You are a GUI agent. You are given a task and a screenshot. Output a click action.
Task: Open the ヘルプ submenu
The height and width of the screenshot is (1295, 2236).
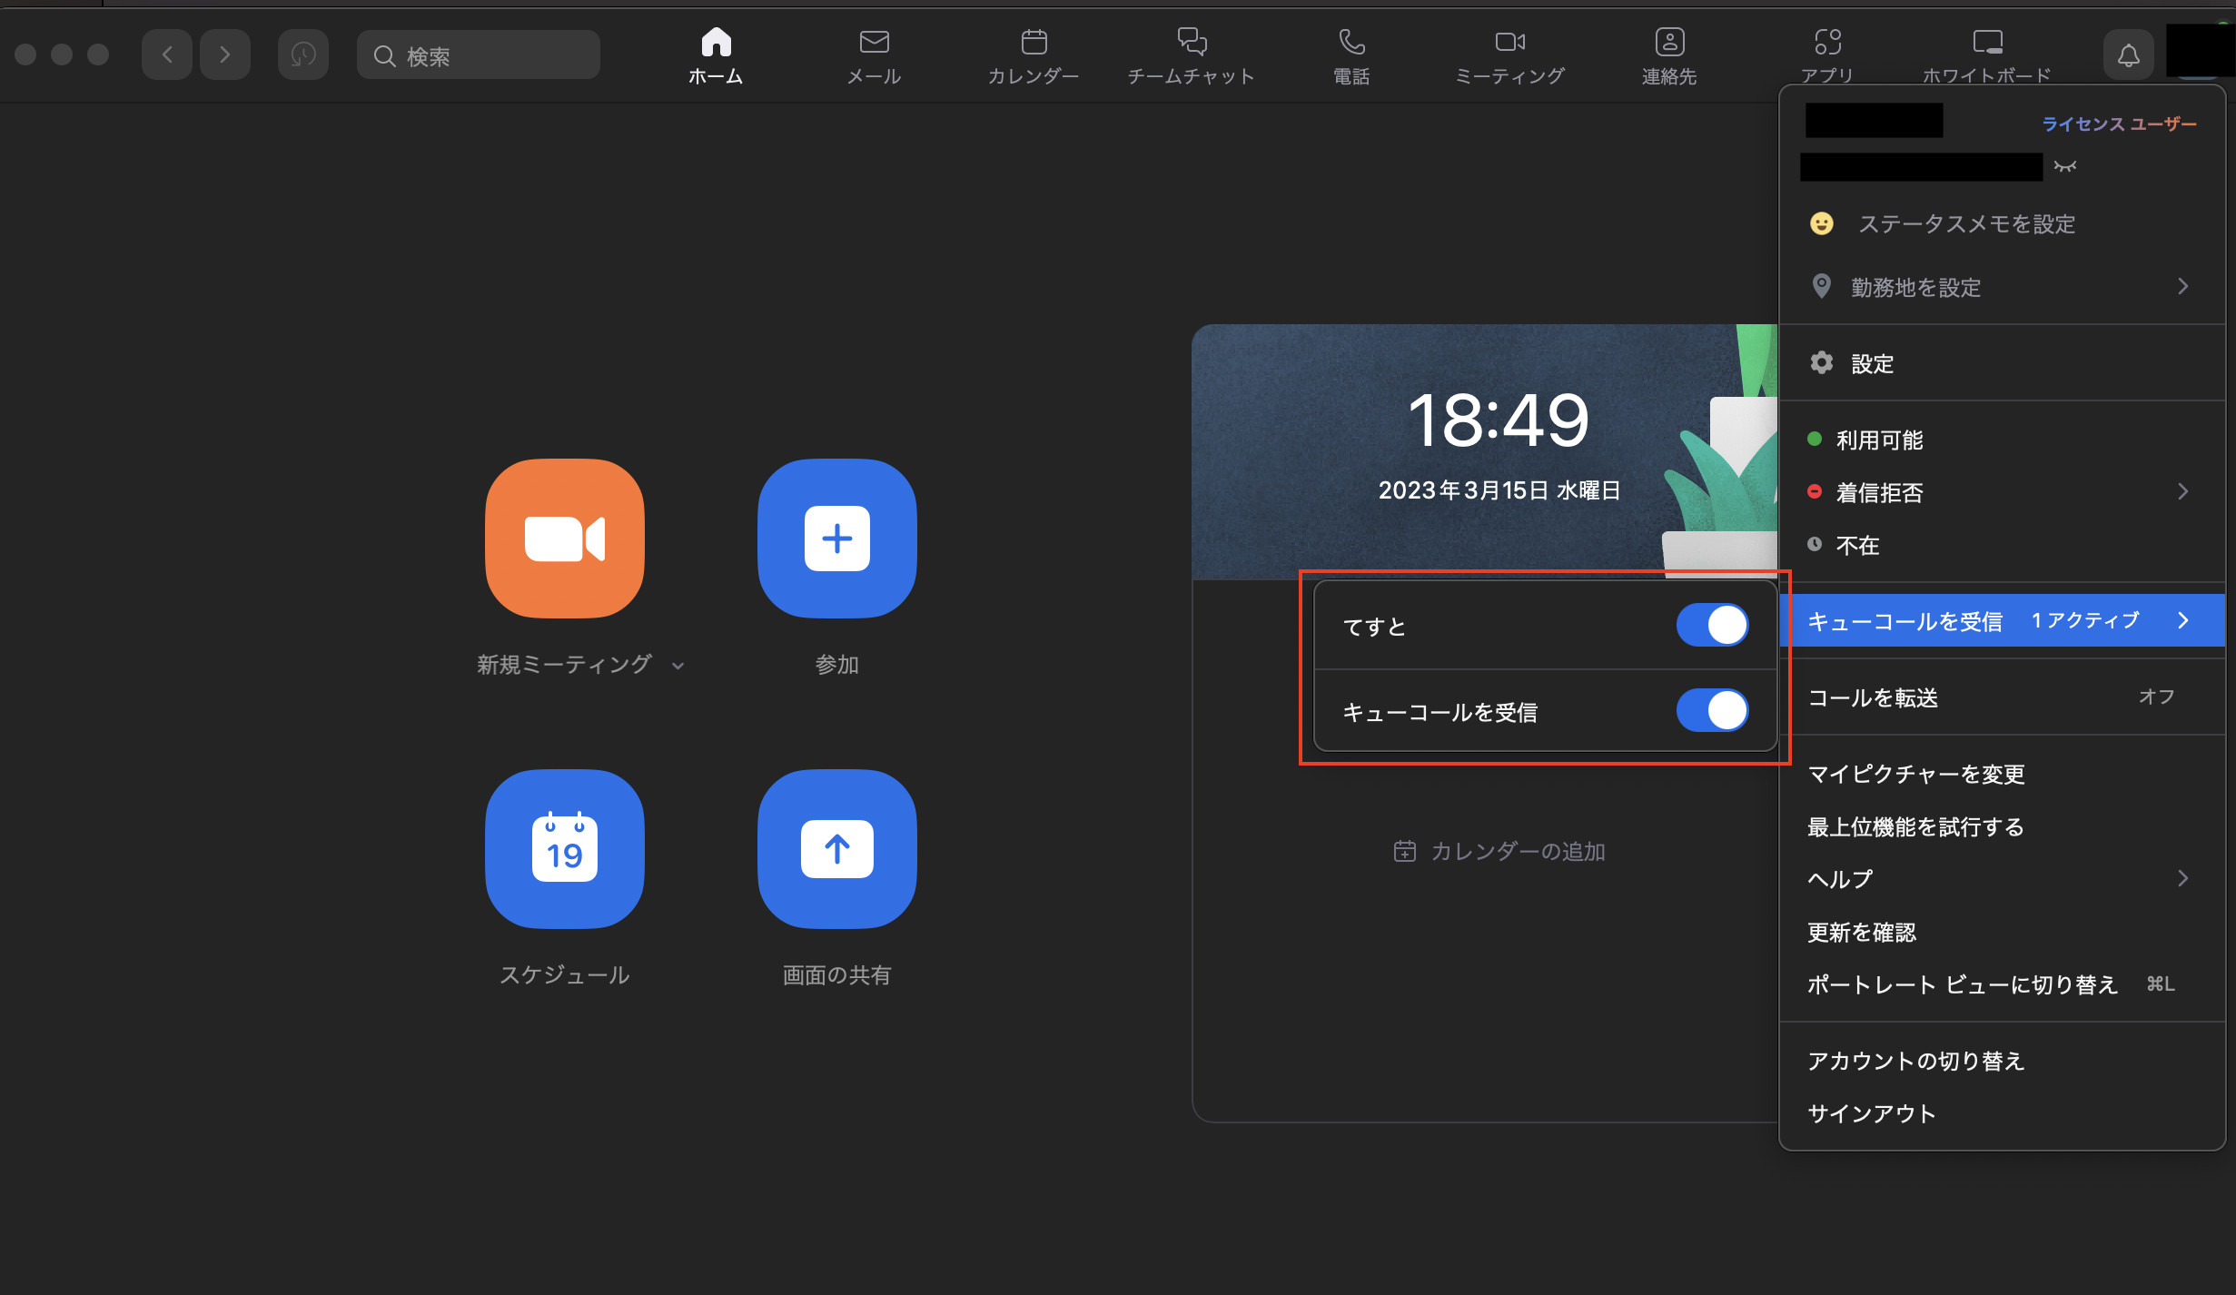click(x=2002, y=879)
